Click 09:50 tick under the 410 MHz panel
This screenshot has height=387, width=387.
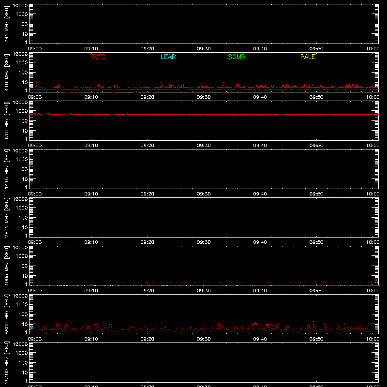pos(316,97)
